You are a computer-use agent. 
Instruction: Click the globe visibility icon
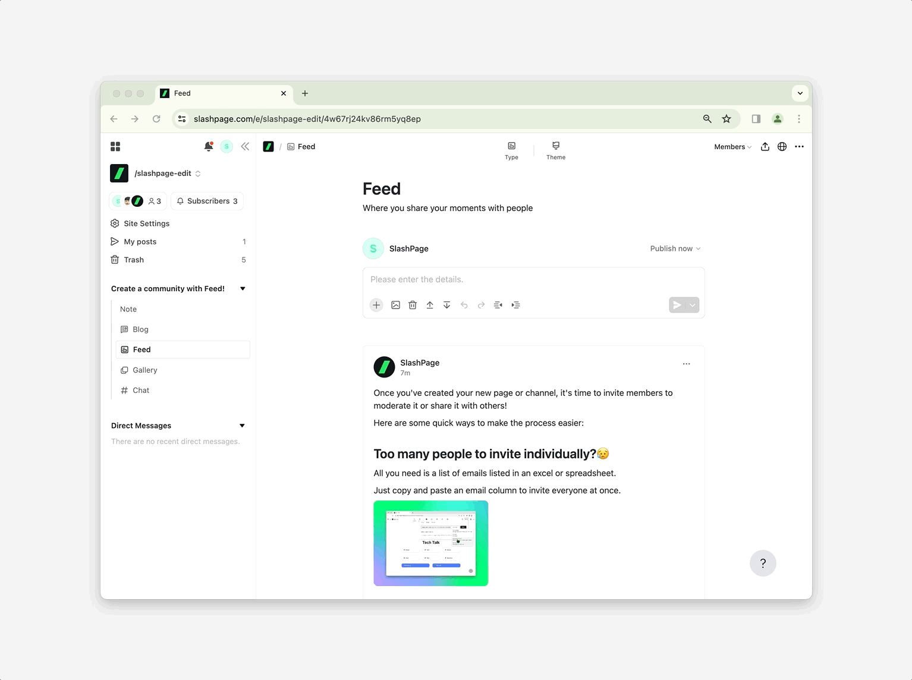coord(782,147)
